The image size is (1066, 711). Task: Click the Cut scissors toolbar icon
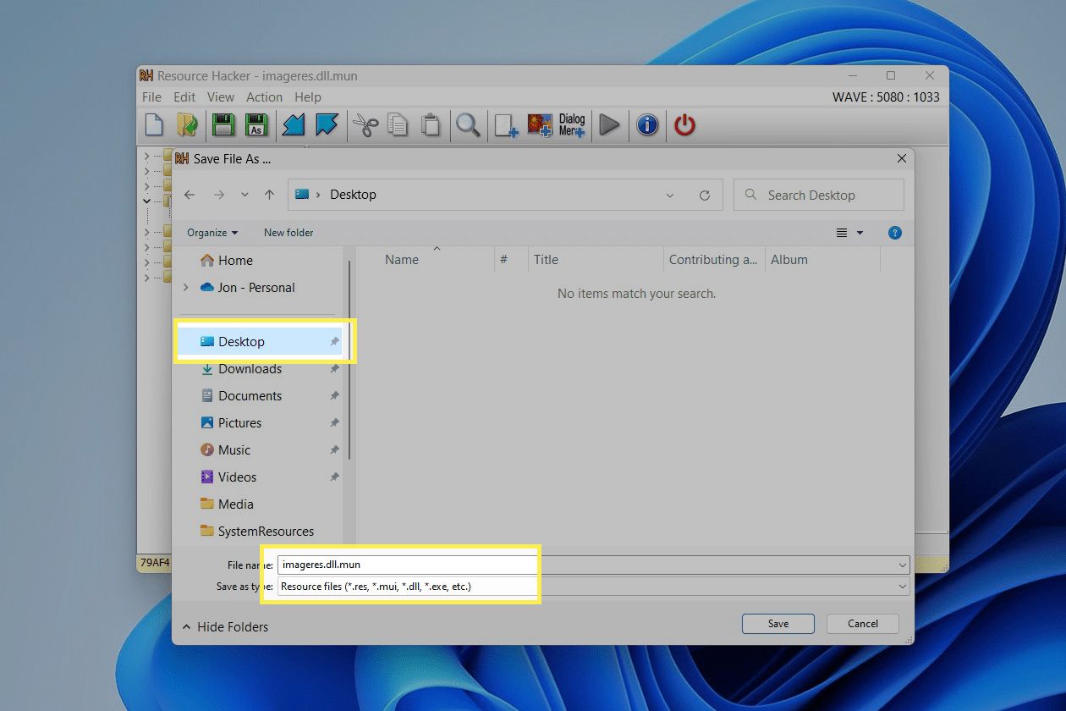365,125
